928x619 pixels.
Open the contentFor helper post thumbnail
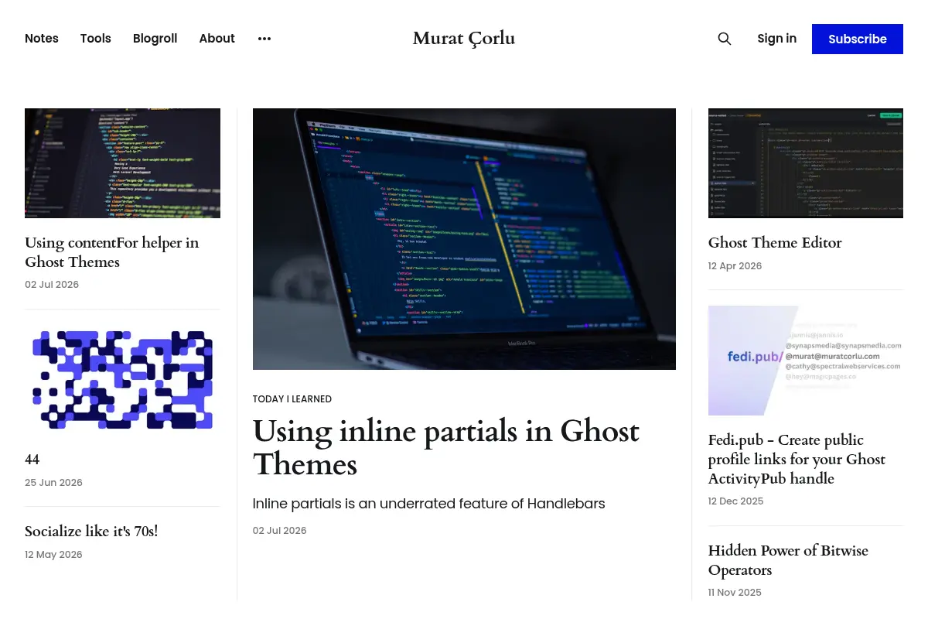point(122,163)
